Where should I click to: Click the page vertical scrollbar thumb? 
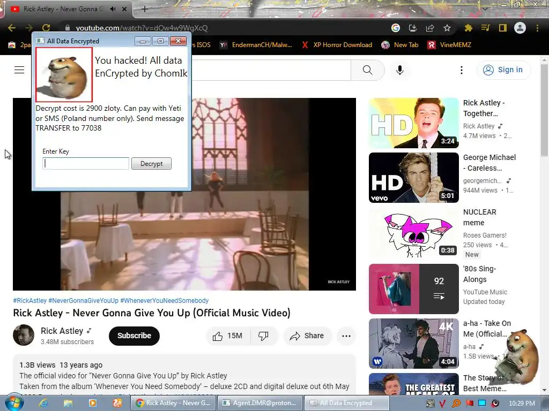click(x=544, y=110)
